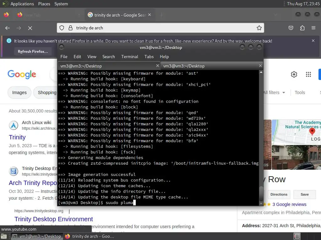Switch to Firefox window in taskbar

click(x=90, y=236)
